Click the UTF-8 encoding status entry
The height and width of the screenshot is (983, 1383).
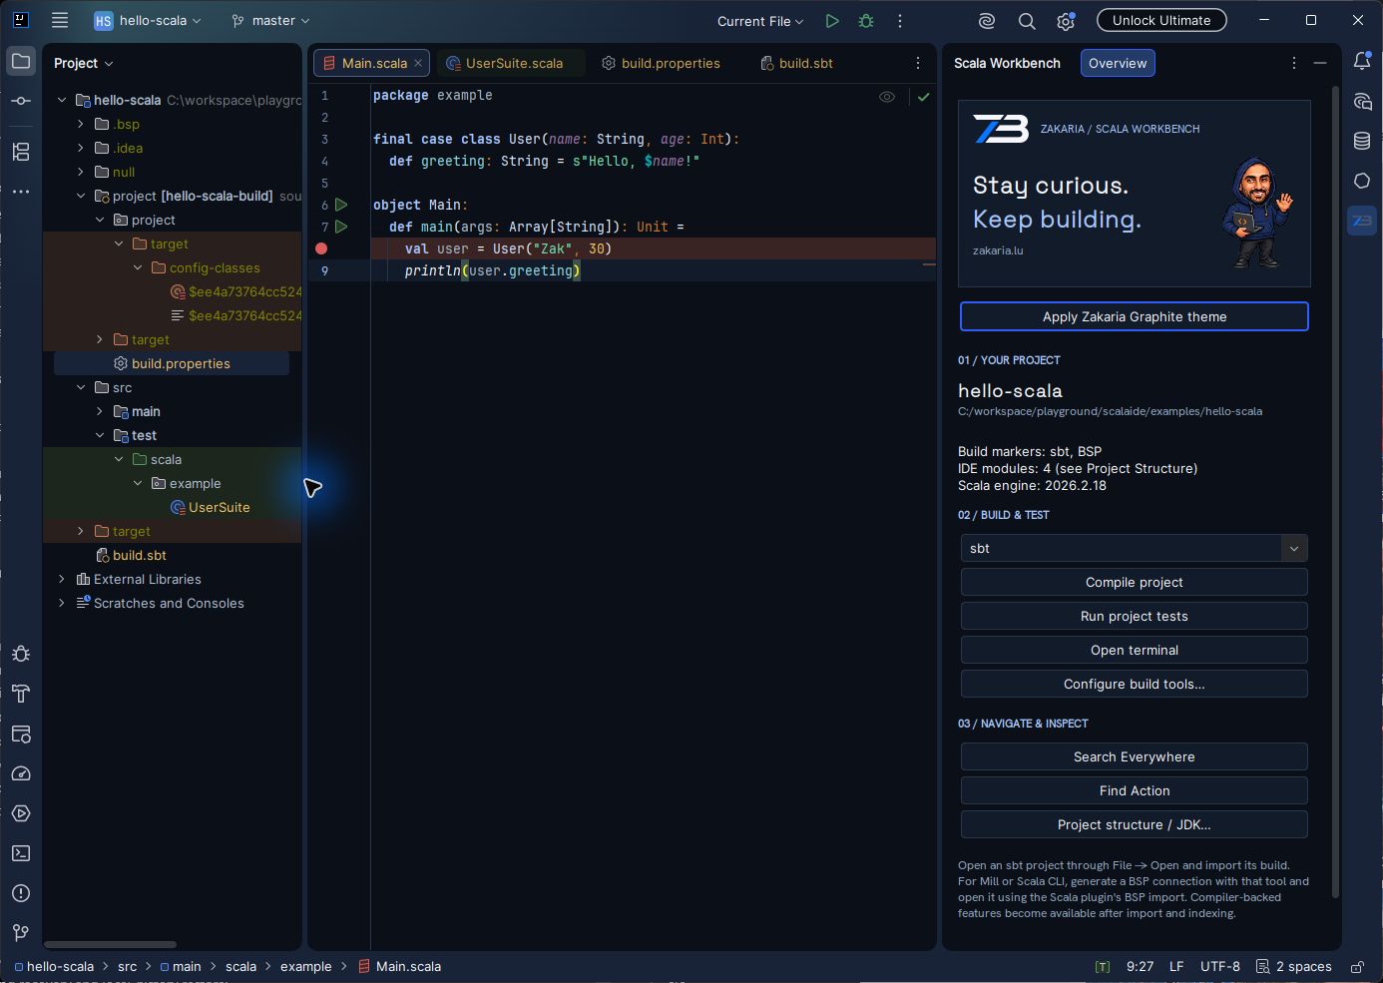[1219, 966]
